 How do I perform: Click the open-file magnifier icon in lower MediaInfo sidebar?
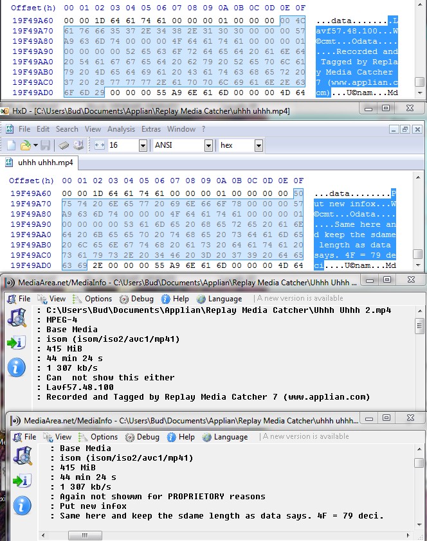coord(23,456)
